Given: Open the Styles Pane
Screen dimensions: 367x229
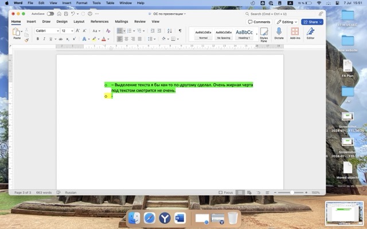Looking at the screenshot, I should 264,33.
